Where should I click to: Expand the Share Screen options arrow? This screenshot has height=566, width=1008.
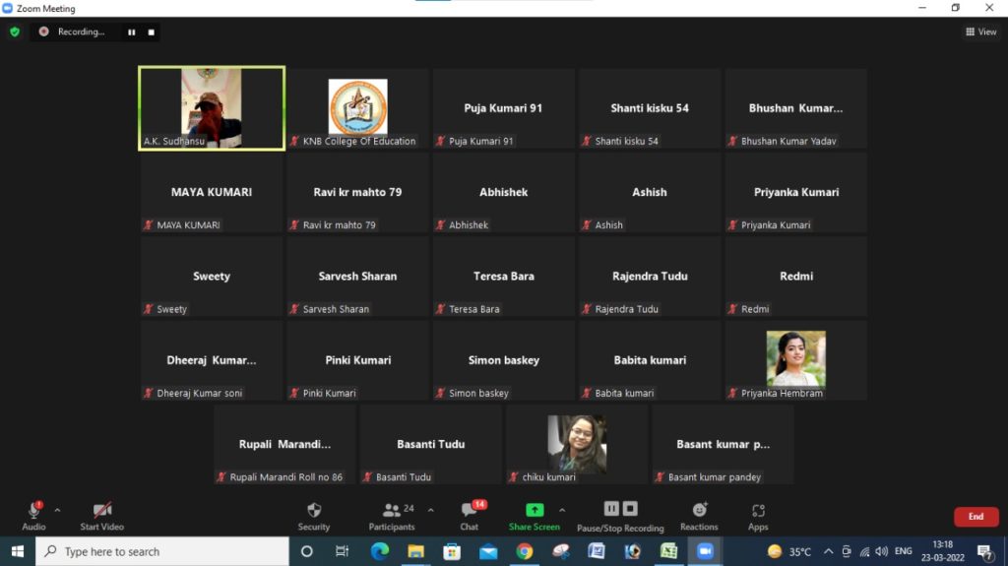coord(562,510)
